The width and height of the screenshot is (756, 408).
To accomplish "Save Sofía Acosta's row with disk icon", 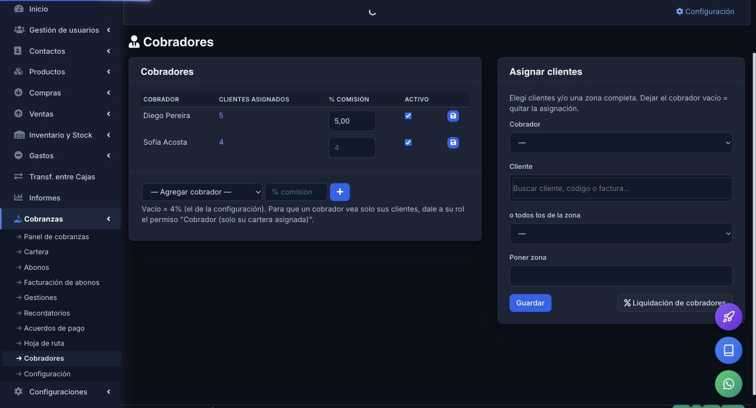I will pos(453,143).
